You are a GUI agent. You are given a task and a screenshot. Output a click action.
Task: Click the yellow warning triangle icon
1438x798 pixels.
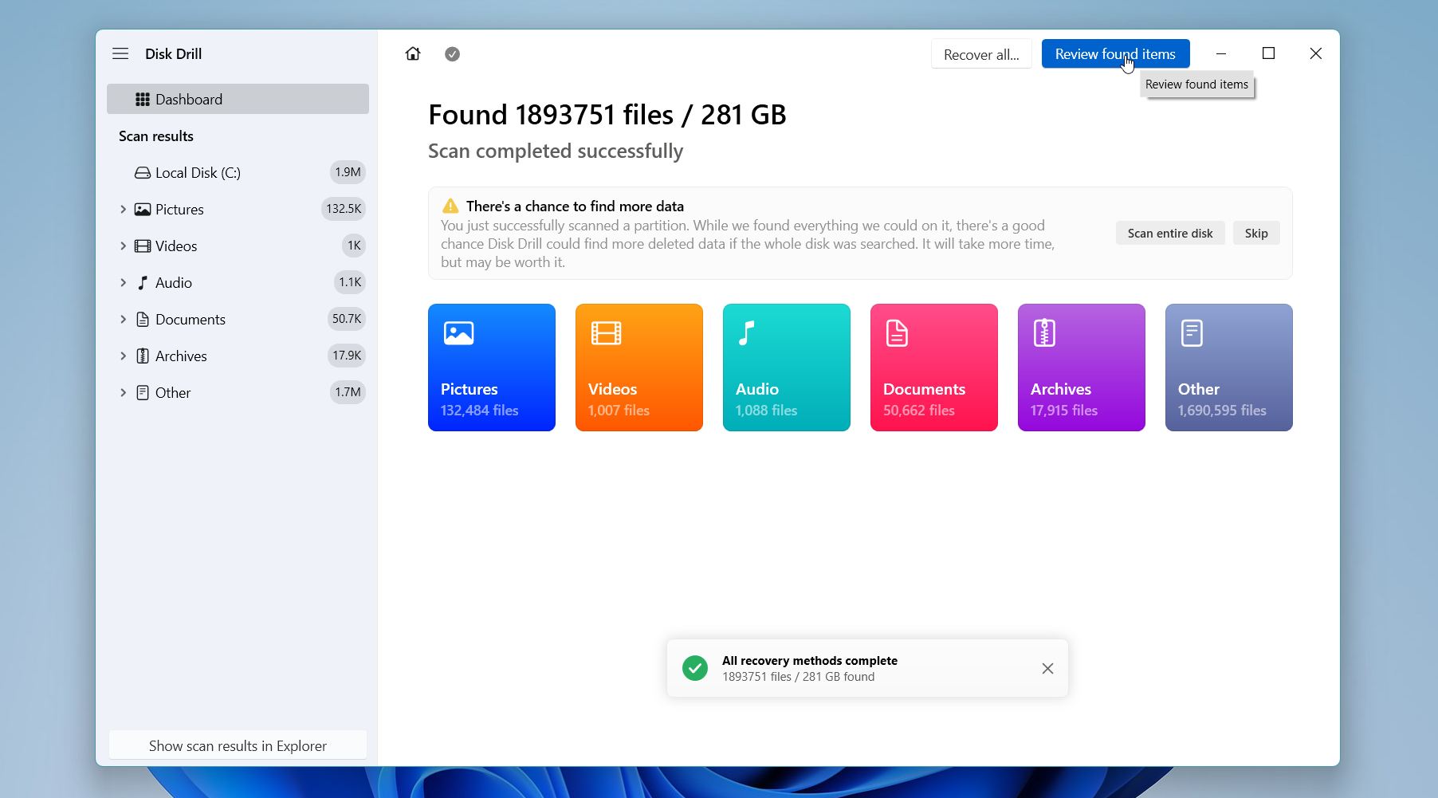pyautogui.click(x=450, y=206)
